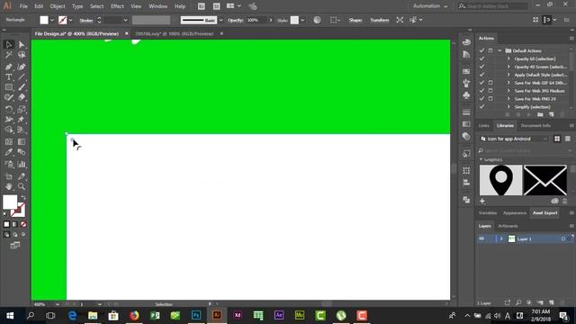Toggle the Apply Default Style action checkmark
This screenshot has width=576, height=324.
pos(481,75)
